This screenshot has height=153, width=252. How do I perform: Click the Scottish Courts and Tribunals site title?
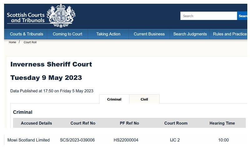[26, 18]
